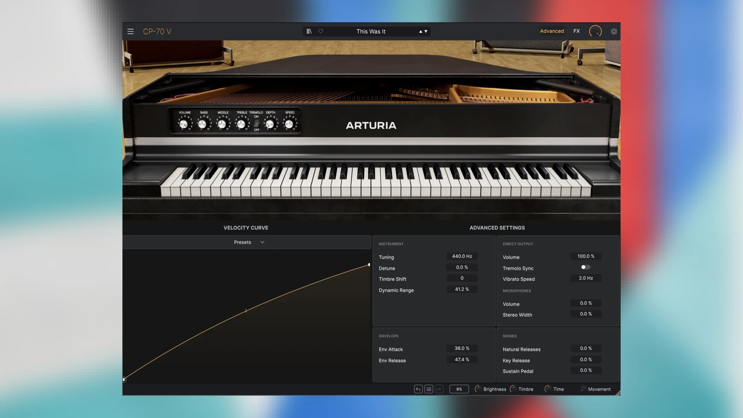Click the DEPTH knob on piano panel
743x418 pixels.
pyautogui.click(x=270, y=124)
